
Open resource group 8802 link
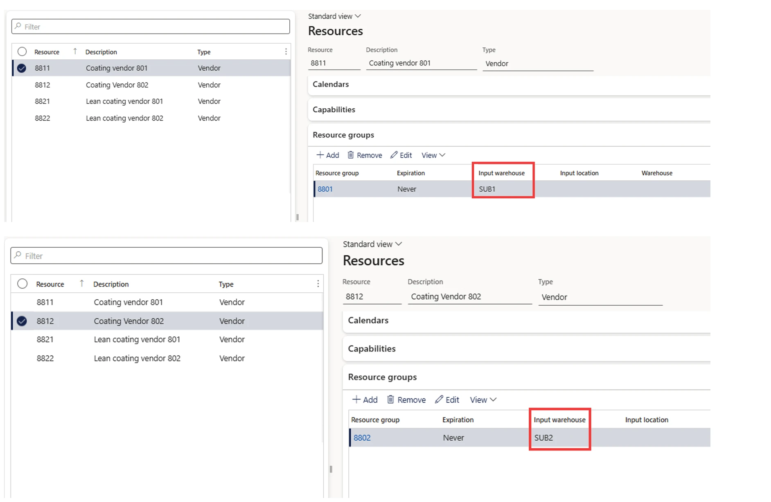362,438
